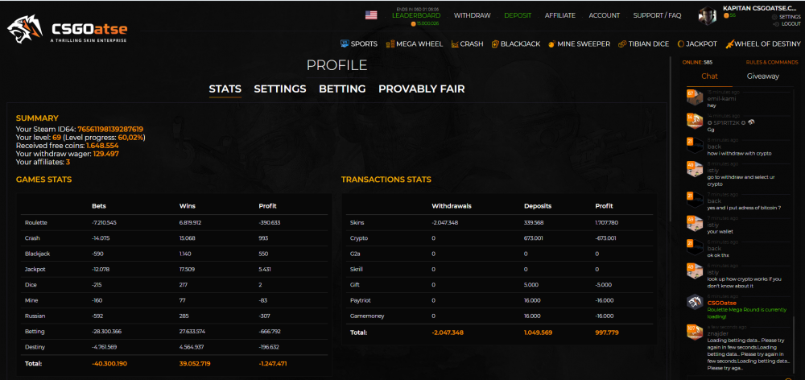This screenshot has width=805, height=380.
Task: Click the user balance coin icon
Action: click(726, 16)
